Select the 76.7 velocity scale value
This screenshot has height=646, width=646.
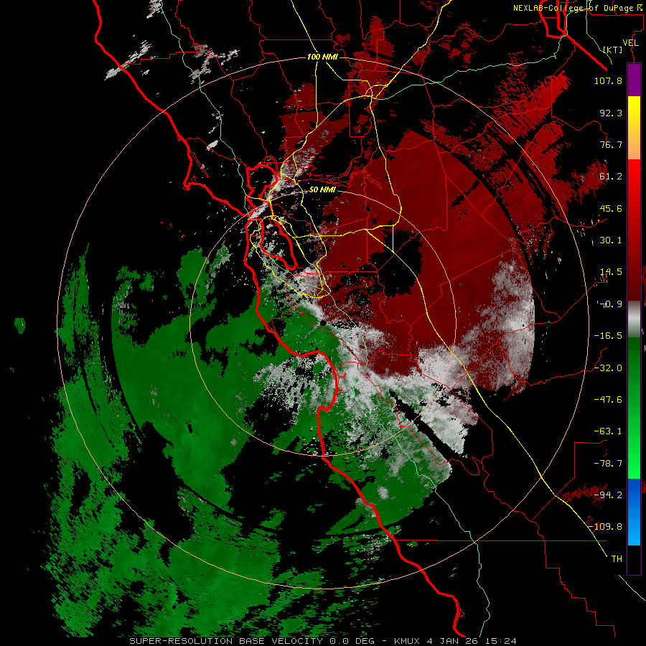point(611,144)
